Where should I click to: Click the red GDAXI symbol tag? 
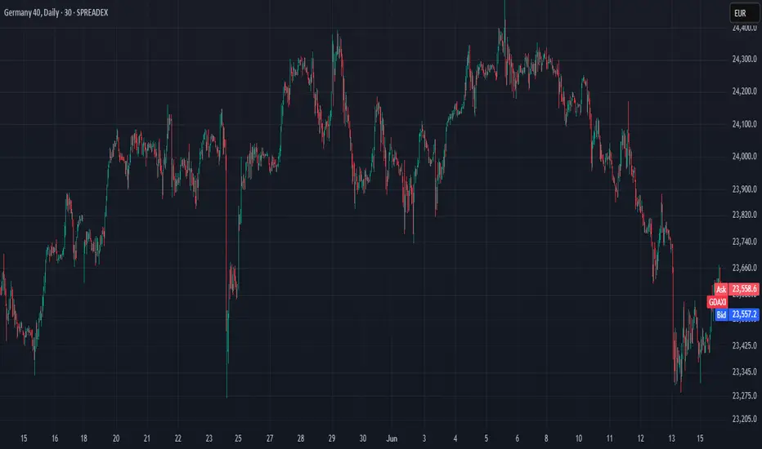coord(717,302)
